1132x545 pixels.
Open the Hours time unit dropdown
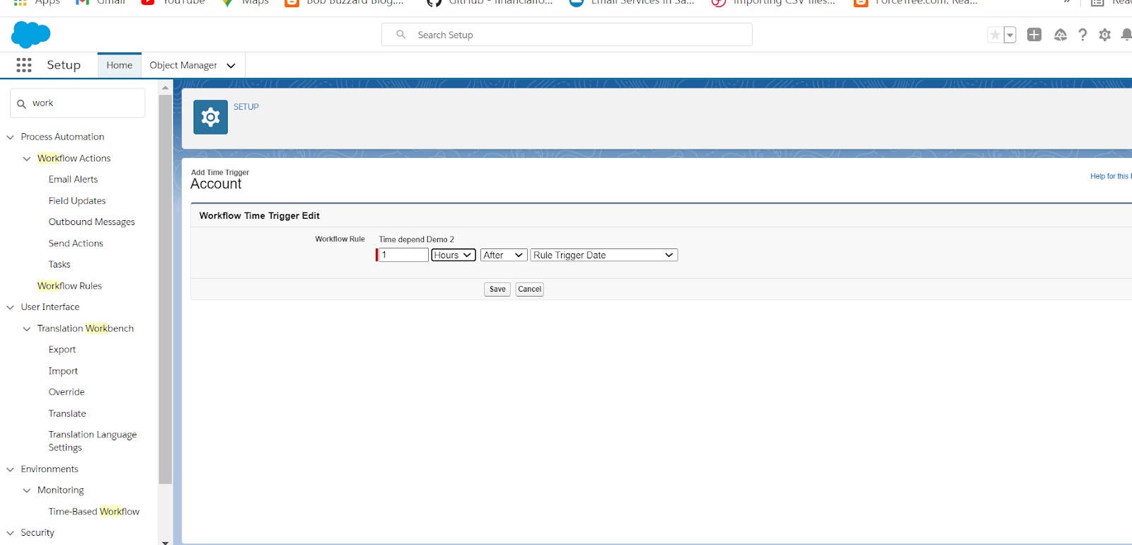pos(453,255)
